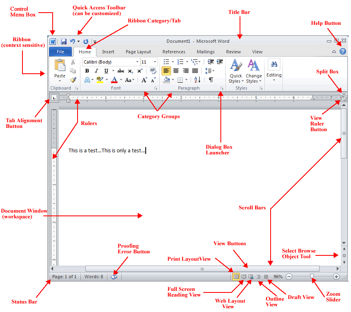Click the Help button
The width and height of the screenshot is (351, 312).
coord(342,51)
